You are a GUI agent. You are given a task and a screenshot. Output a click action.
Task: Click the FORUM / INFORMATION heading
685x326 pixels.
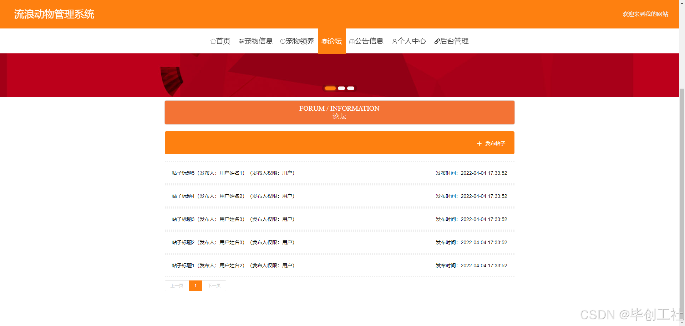[x=339, y=109]
